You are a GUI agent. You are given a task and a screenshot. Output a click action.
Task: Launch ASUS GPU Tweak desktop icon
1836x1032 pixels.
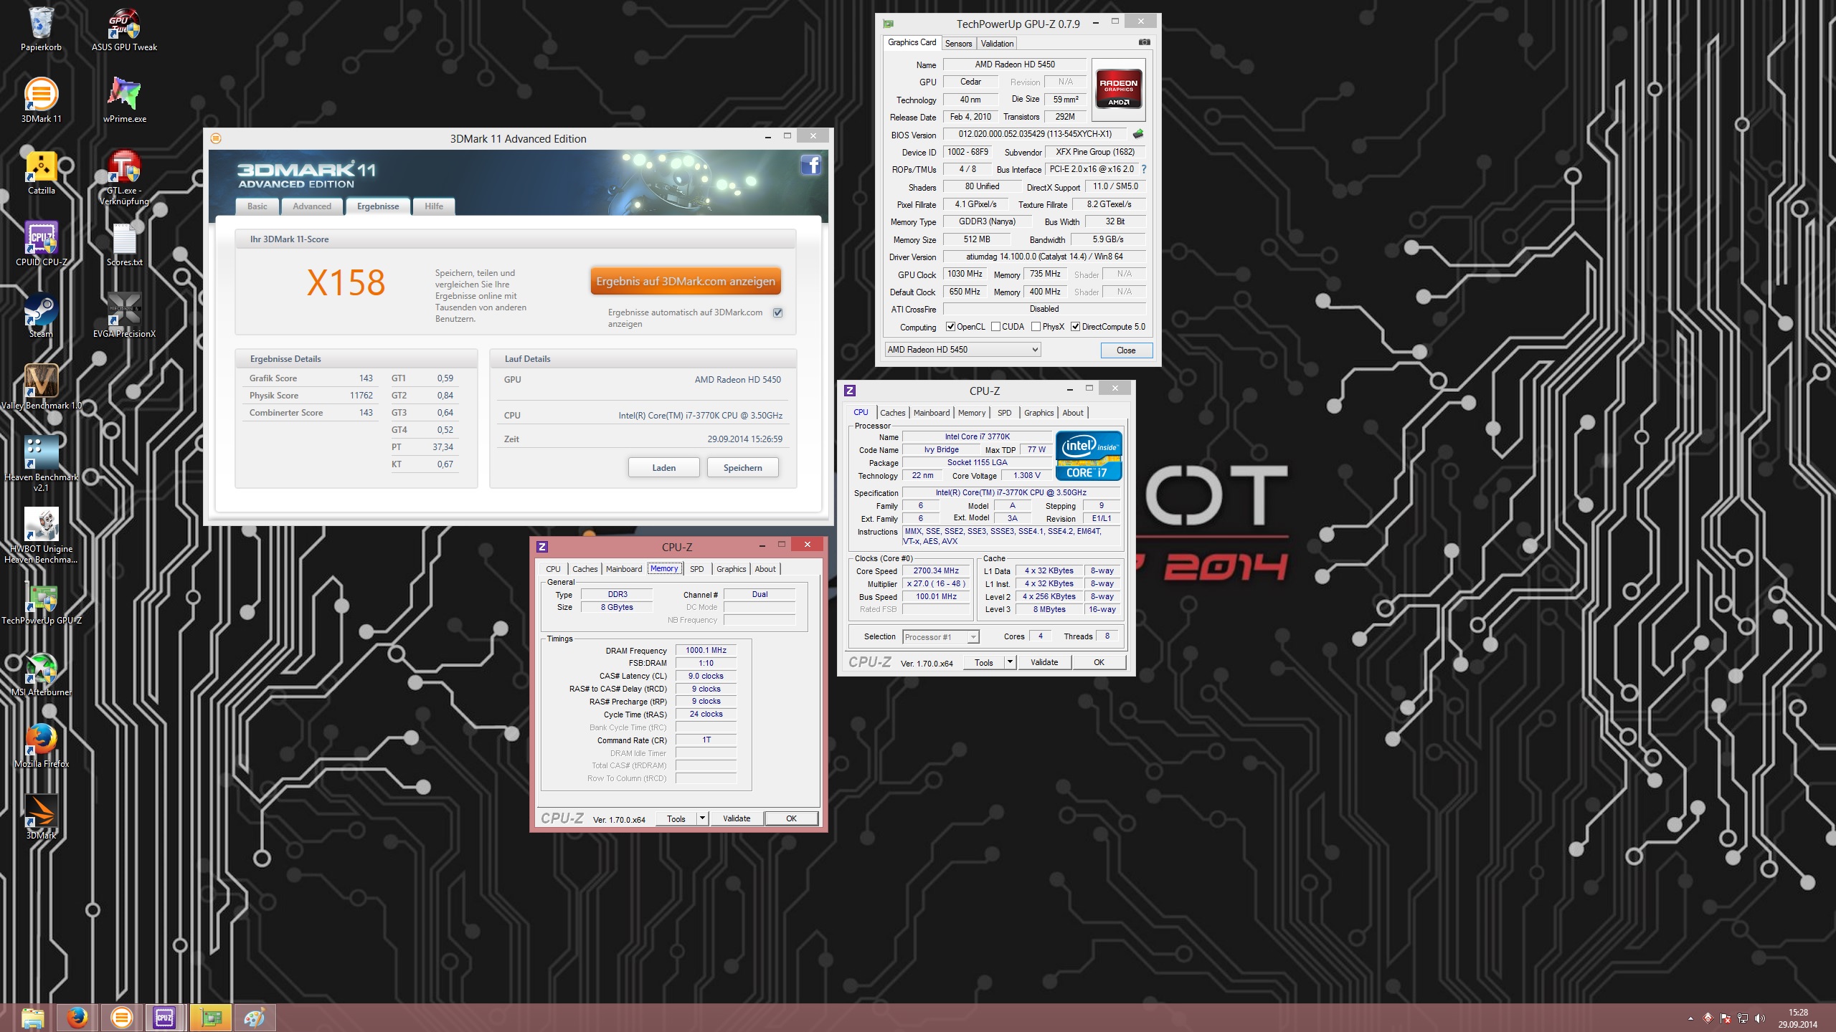tap(124, 29)
